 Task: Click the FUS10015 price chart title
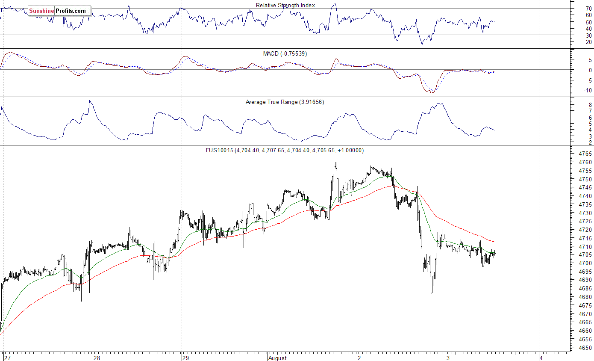[285, 151]
